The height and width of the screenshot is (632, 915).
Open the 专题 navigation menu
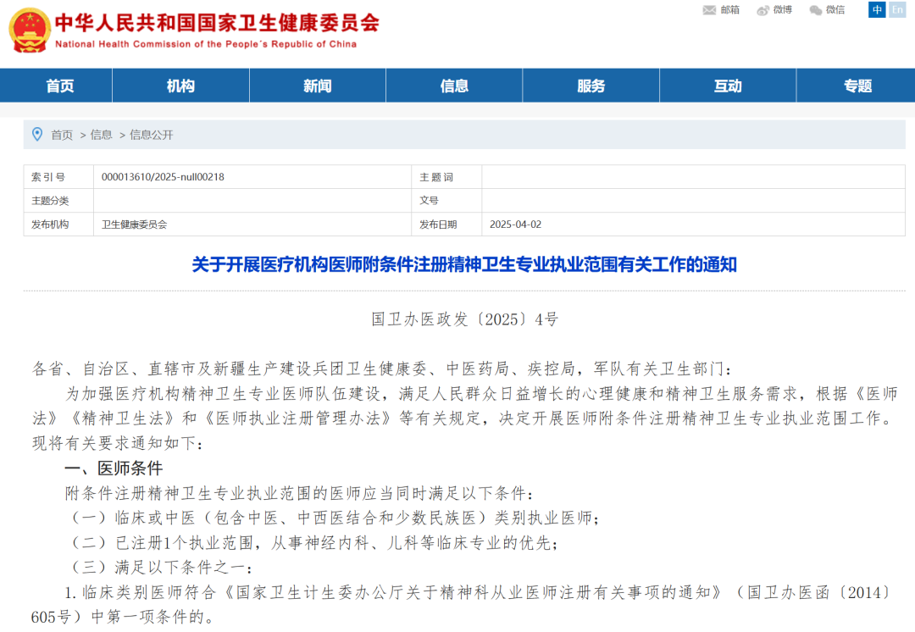[x=857, y=86]
